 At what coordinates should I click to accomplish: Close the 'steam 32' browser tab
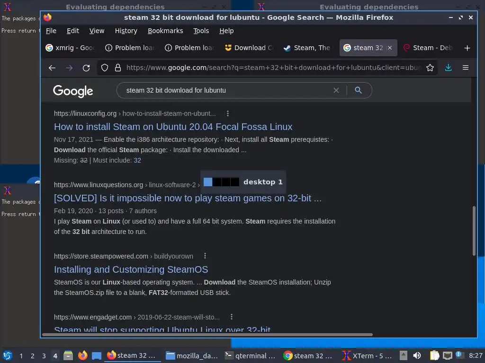[x=390, y=48]
